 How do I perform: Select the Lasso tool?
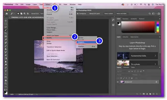(x=6, y=27)
